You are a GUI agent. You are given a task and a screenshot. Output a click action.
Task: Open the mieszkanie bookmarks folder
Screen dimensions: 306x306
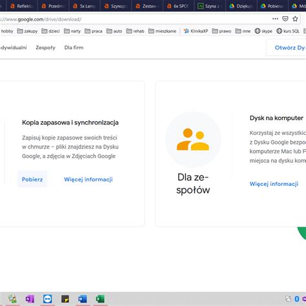click(x=163, y=31)
